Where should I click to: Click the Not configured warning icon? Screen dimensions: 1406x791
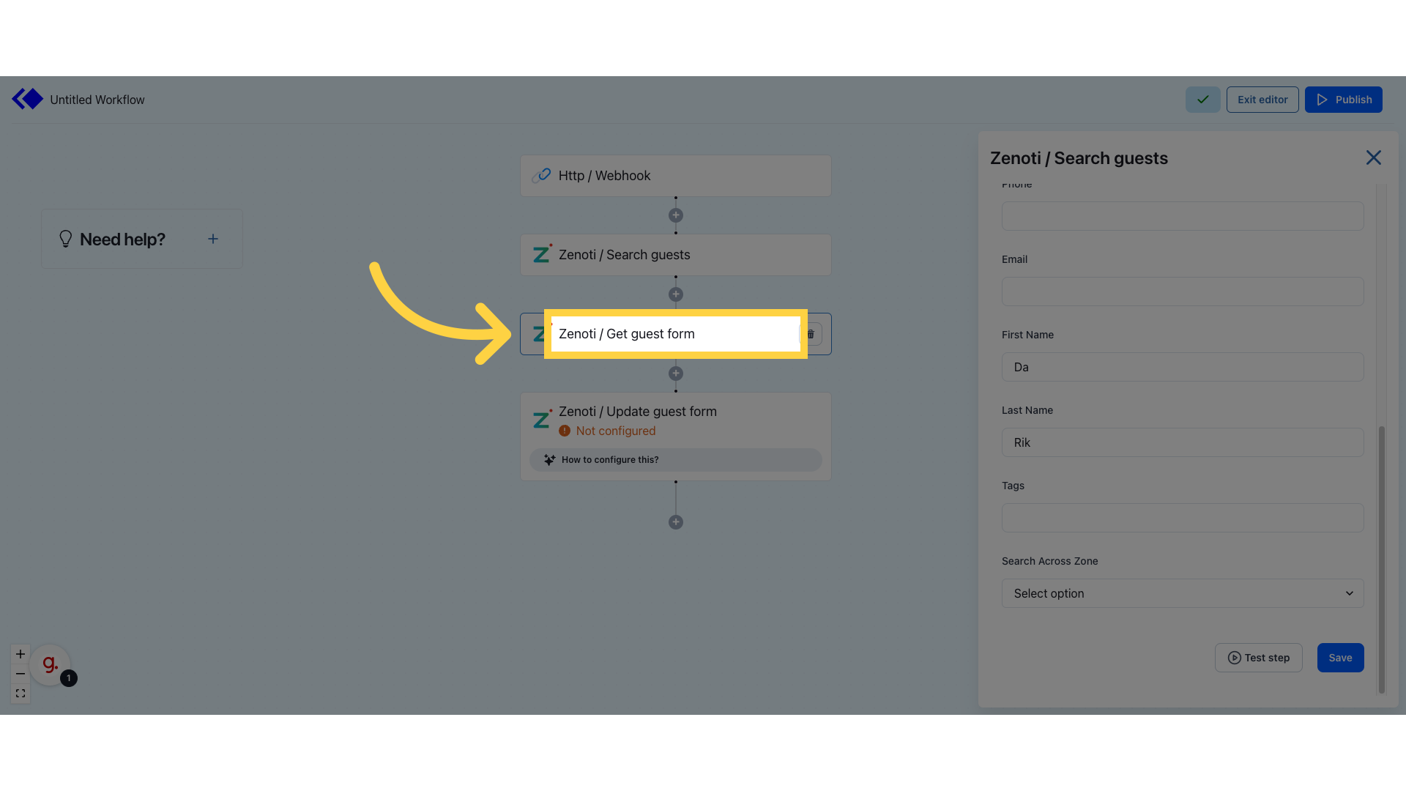coord(565,431)
